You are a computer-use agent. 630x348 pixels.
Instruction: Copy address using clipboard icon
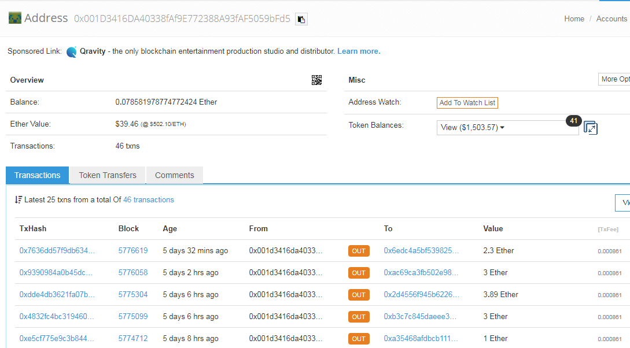(x=301, y=19)
